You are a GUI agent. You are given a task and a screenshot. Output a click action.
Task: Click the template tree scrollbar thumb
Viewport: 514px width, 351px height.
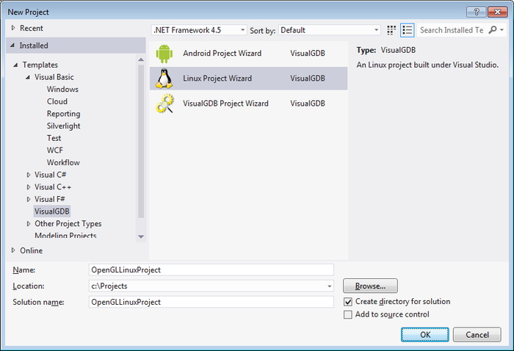coord(141,142)
